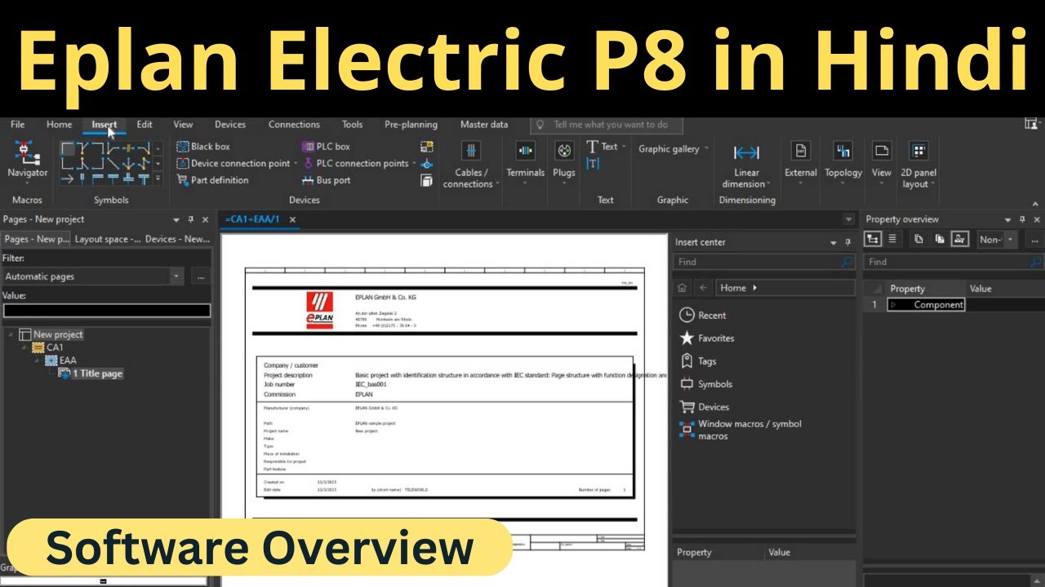This screenshot has width=1045, height=587.
Task: Close the =CA1+EAA/1 document tab
Action: tap(292, 219)
